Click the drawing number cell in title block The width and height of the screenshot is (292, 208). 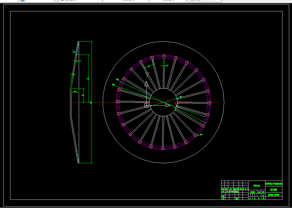click(274, 195)
